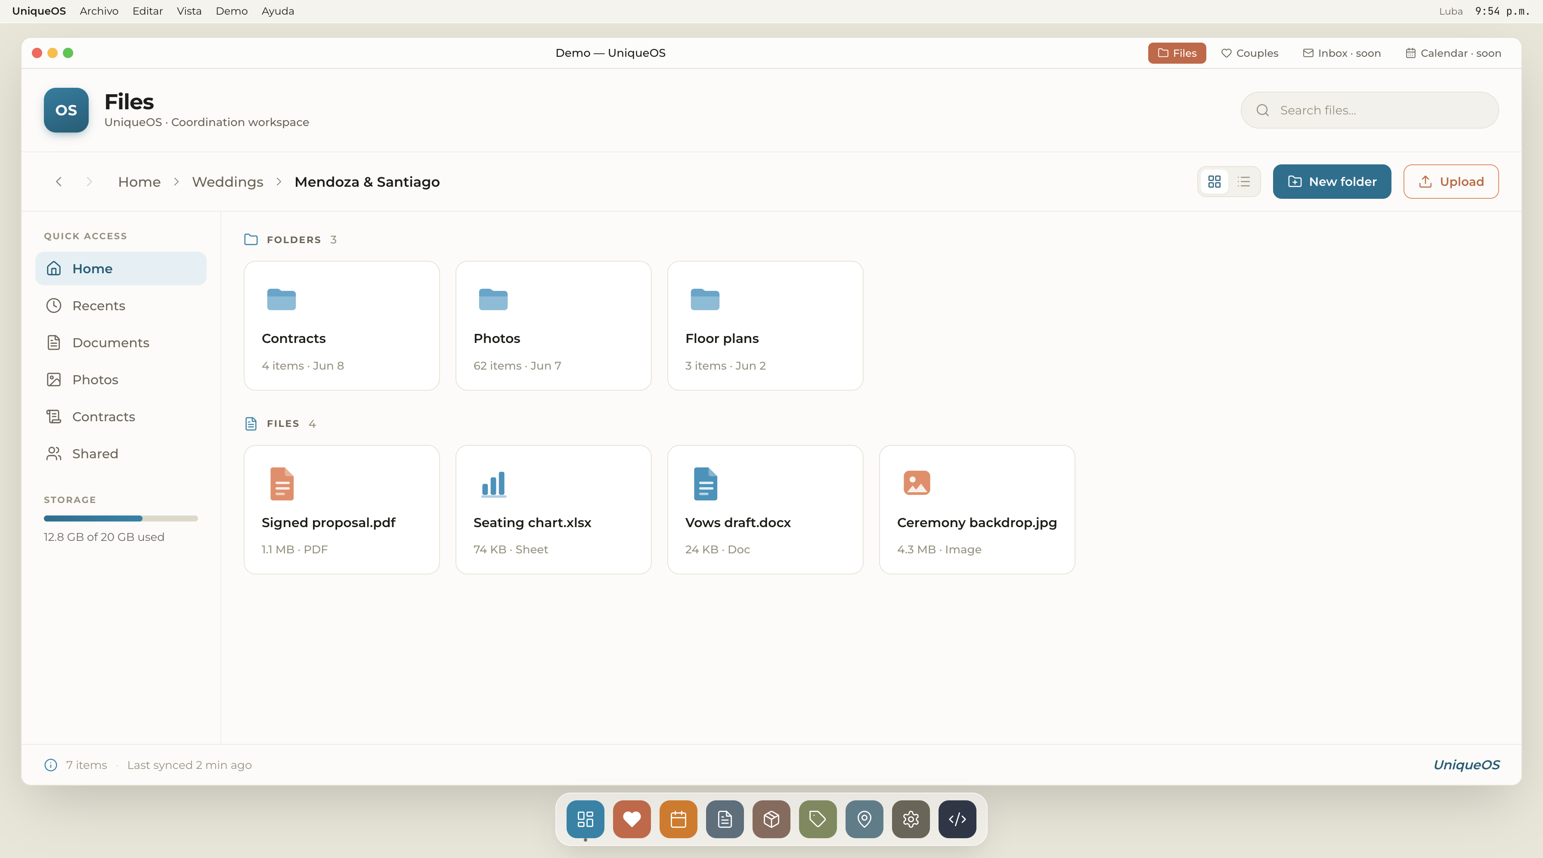The height and width of the screenshot is (858, 1543).
Task: Select the Inbox · soon tab
Action: pos(1342,52)
